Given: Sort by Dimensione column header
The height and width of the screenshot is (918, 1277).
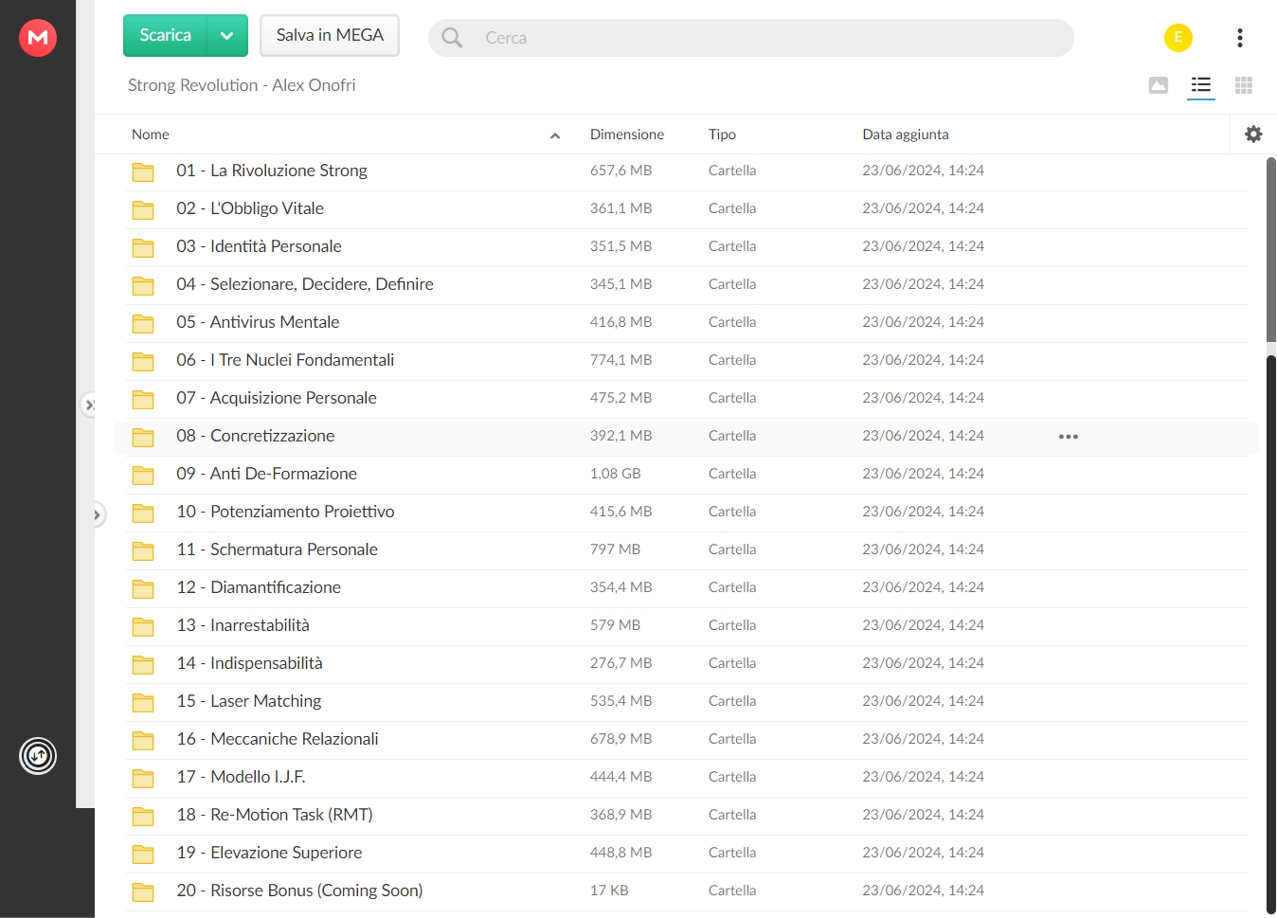Looking at the screenshot, I should [x=626, y=135].
